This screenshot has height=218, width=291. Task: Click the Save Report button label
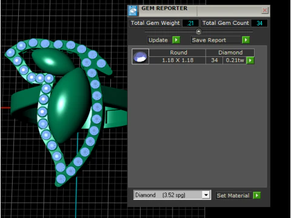(x=209, y=40)
